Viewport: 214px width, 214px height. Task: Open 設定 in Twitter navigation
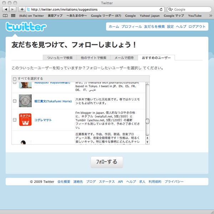[x=170, y=27]
